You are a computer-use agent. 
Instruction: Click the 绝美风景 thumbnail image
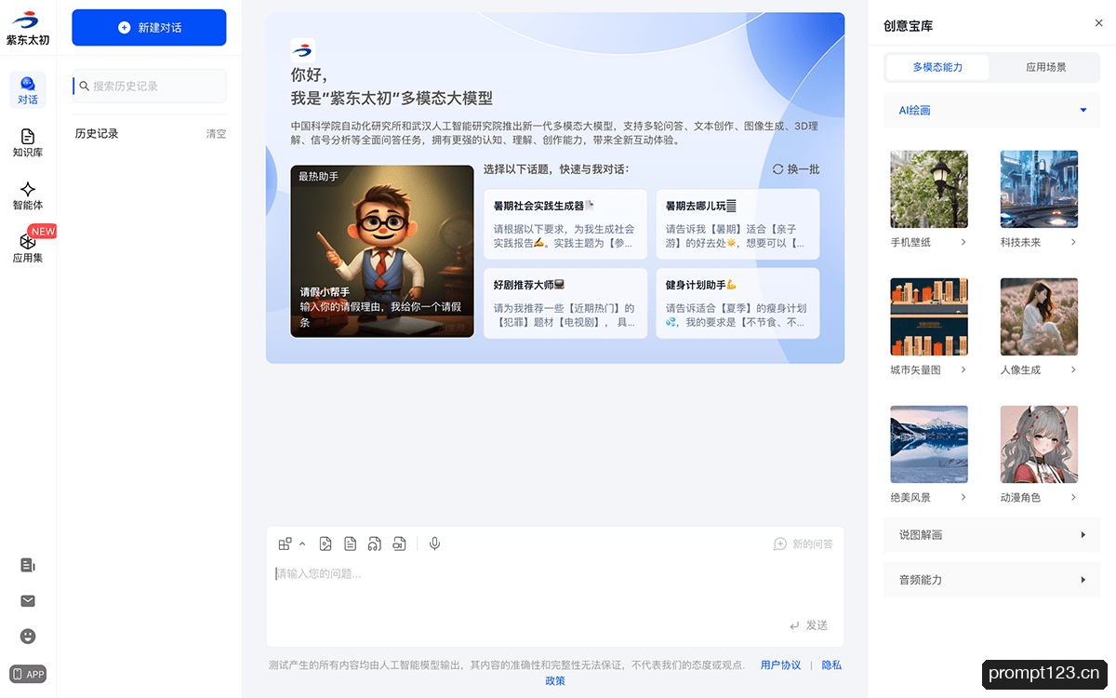(929, 444)
